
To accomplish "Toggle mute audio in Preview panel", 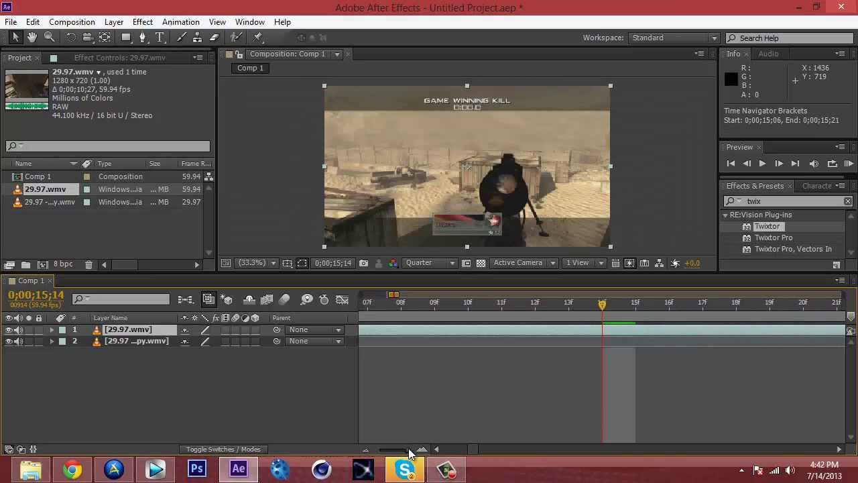I will click(x=814, y=164).
